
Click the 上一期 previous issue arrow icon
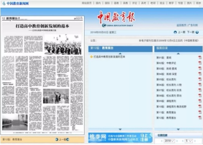pos(175,32)
